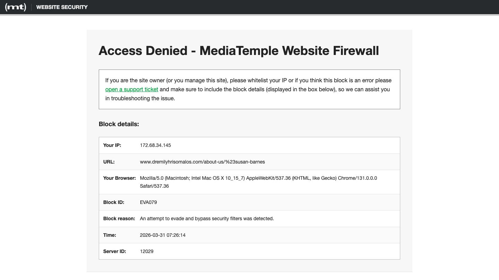Click the Mozilla/5.0 user agent string

(258, 178)
